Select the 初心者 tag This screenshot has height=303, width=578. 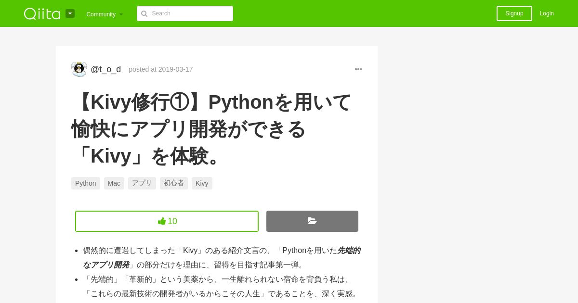click(x=174, y=183)
